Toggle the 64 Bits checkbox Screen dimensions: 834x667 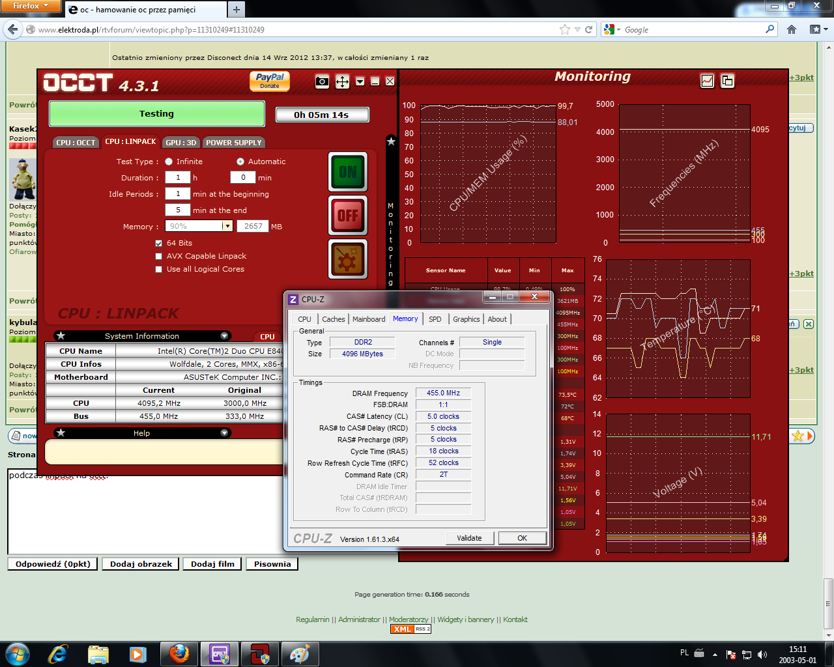point(158,243)
